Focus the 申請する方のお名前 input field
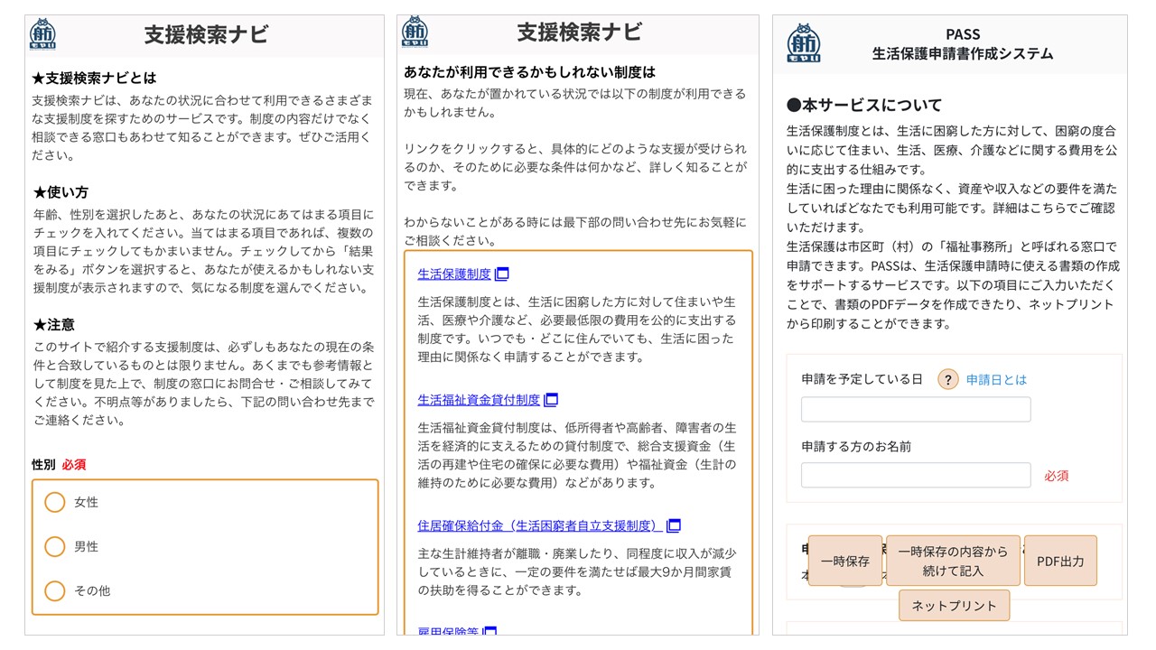This screenshot has width=1156, height=650. [916, 475]
